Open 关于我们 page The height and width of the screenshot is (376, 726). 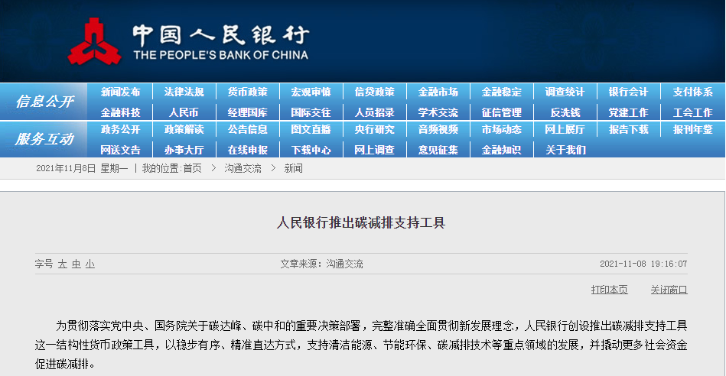[565, 150]
